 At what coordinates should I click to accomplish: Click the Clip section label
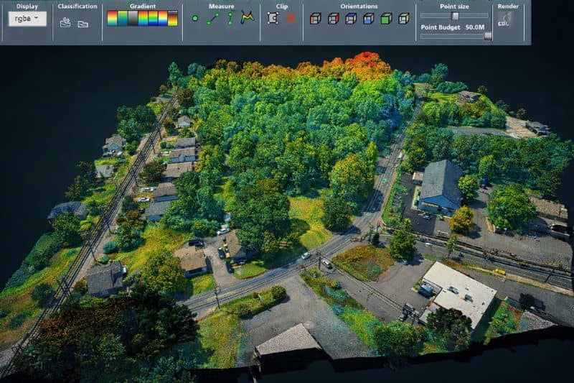(282, 6)
